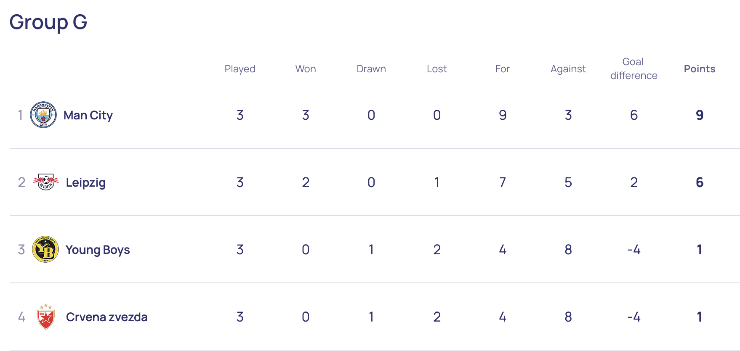Click the RB Leipzig club logo
Viewport: 740px width, 351px height.
[x=46, y=182]
